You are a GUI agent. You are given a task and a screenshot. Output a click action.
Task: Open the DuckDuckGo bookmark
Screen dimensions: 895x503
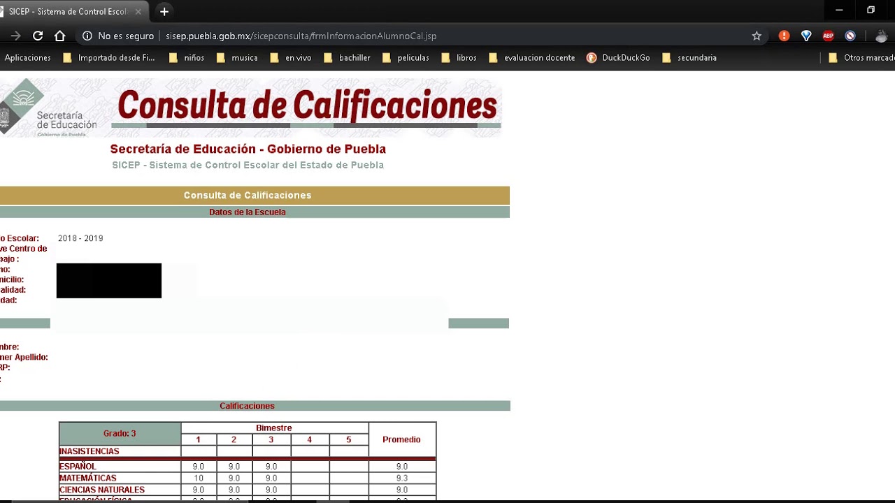point(618,58)
